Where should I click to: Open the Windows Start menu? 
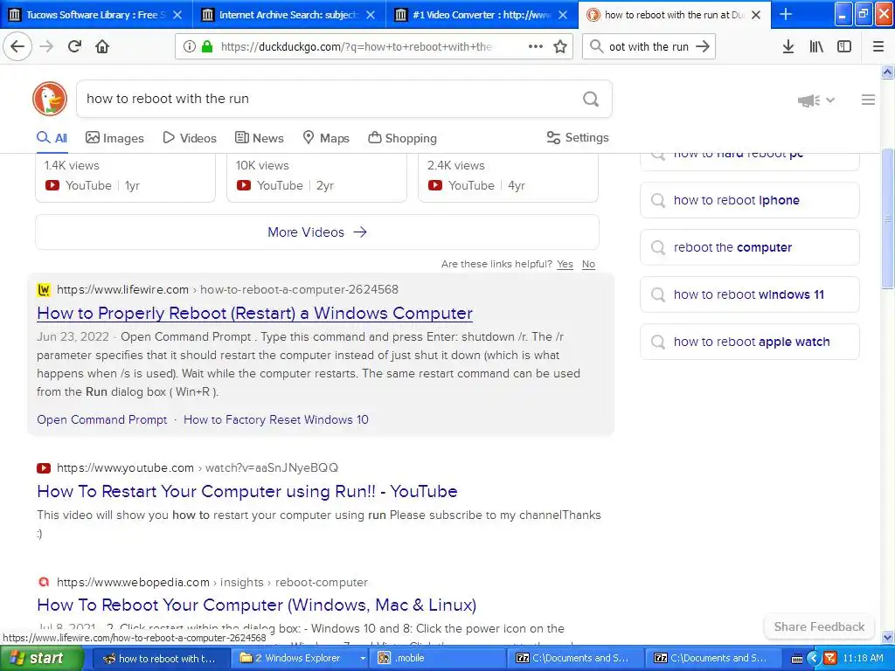pos(42,659)
